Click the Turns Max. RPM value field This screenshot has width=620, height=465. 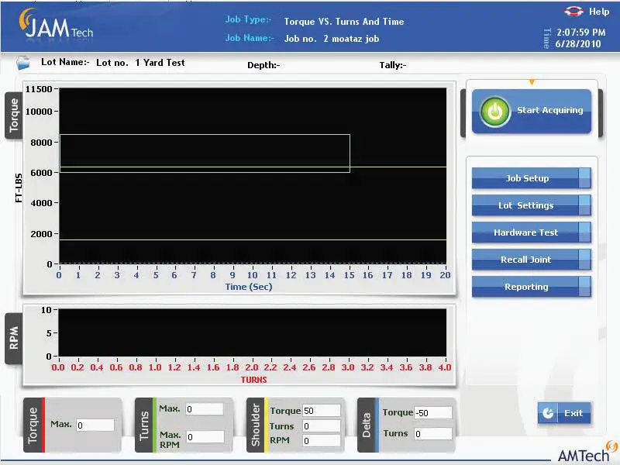pos(205,437)
